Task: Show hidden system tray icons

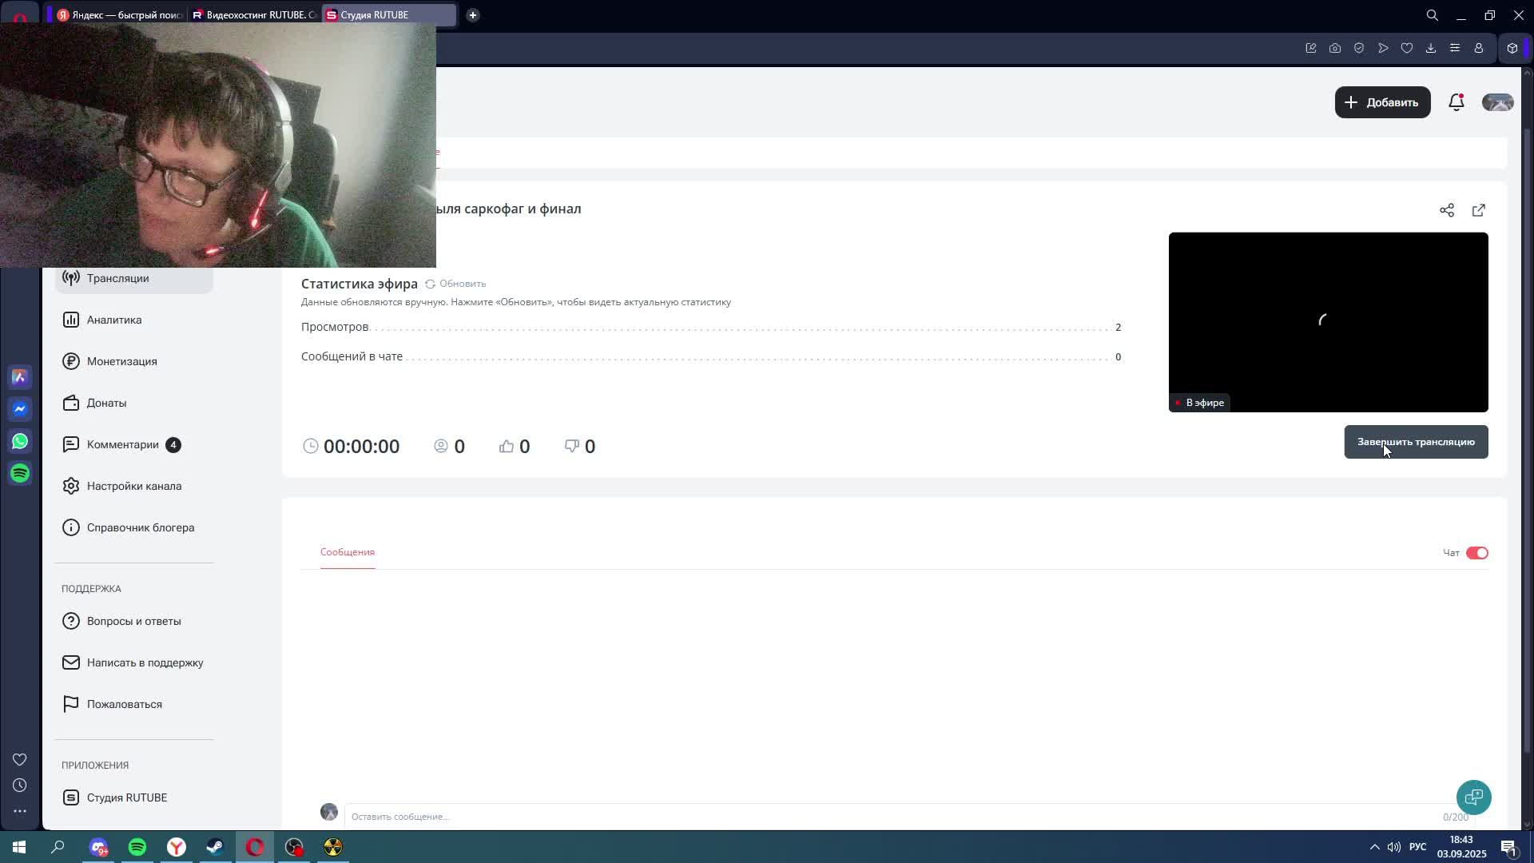Action: pos(1374,847)
